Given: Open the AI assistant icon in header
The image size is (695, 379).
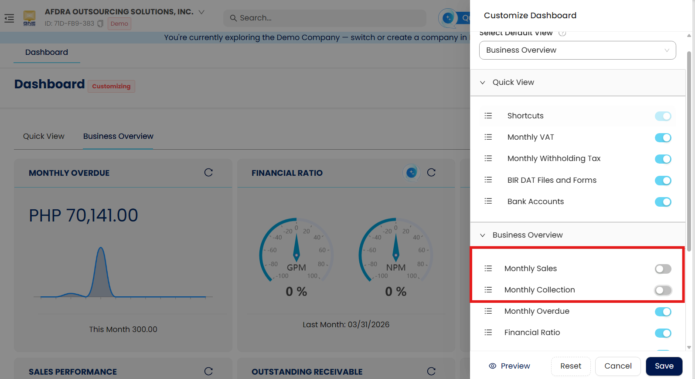Looking at the screenshot, I should pos(448,18).
